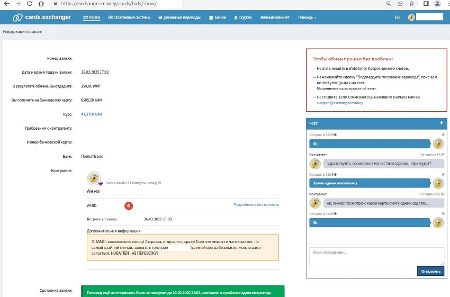Click the red WMID status icon

point(129,205)
